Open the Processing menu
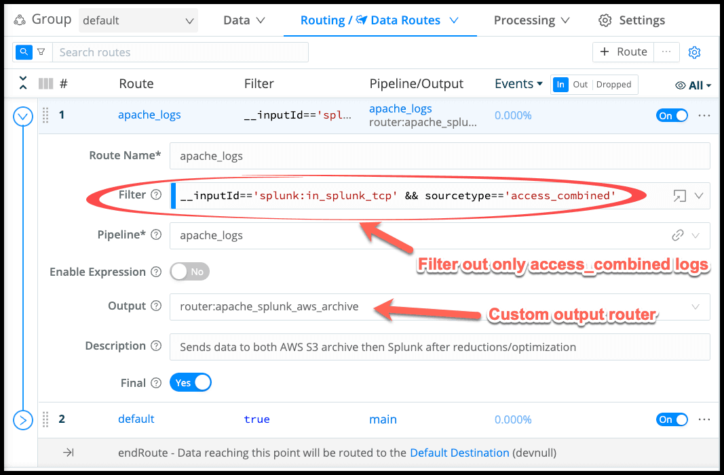Viewport: 724px width, 475px height. [x=531, y=20]
